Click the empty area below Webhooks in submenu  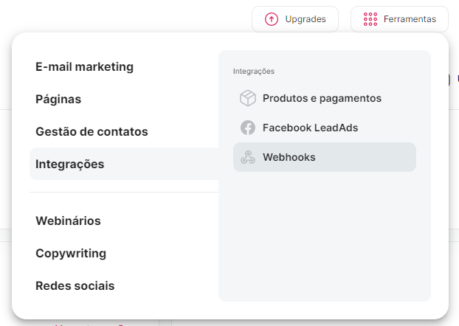(x=325, y=236)
